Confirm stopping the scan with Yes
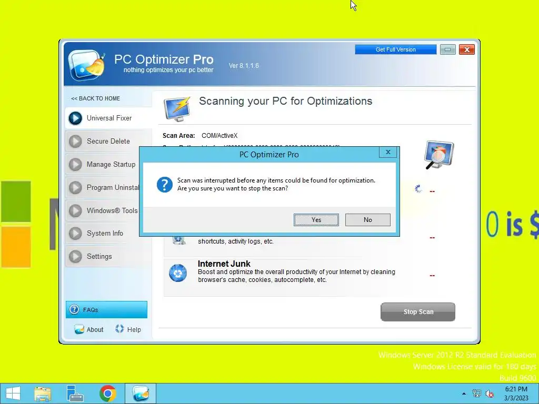539x404 pixels. (x=316, y=220)
